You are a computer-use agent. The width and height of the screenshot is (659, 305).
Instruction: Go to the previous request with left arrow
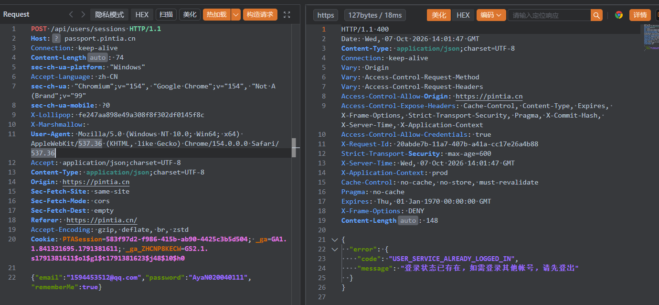click(71, 15)
